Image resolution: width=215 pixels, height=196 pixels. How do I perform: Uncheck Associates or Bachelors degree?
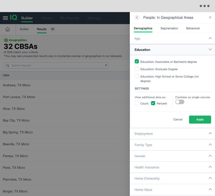pos(137,61)
